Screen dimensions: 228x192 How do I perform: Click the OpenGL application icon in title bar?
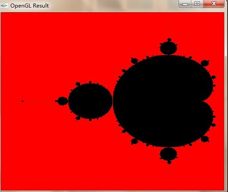pos(4,6)
